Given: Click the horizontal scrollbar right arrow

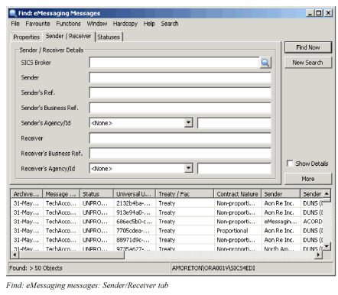Looking at the screenshot, I should [318, 254].
